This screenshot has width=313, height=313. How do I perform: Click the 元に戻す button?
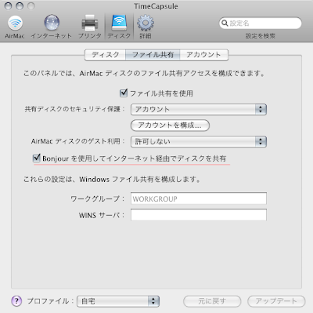pos(212,301)
